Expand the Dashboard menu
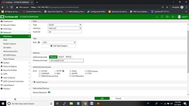The image size is (189, 106). pos(15,21)
